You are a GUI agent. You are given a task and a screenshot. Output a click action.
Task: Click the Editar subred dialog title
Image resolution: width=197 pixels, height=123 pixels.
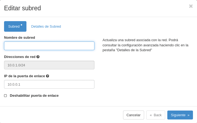(x=22, y=8)
